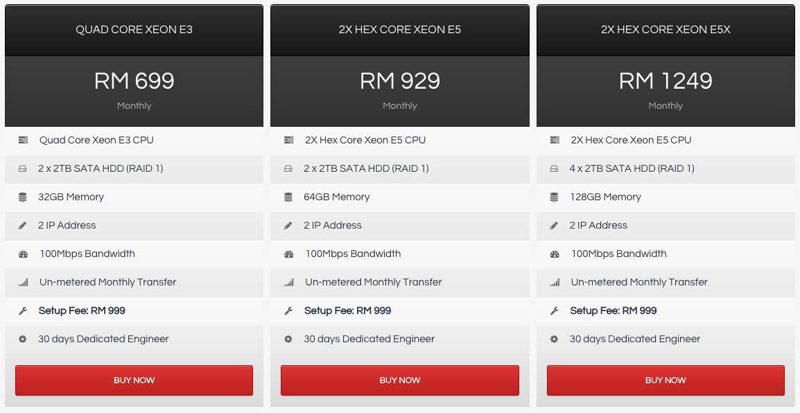Click BUY NOW under the RM 929 plan

tap(400, 380)
